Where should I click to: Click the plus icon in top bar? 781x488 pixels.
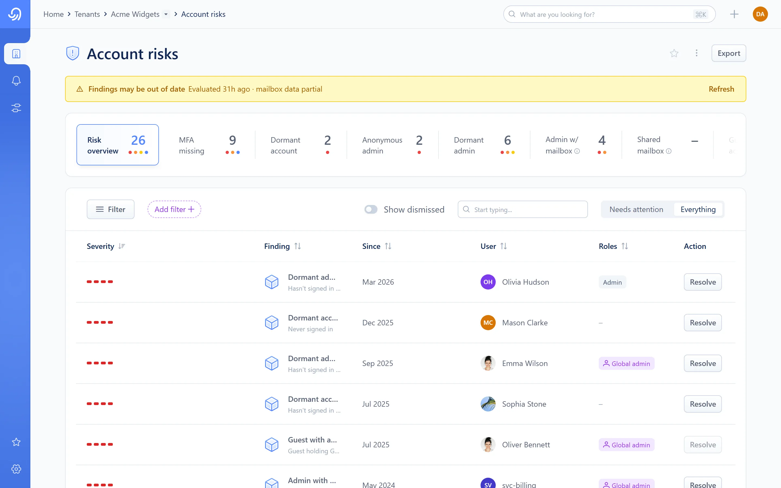click(x=734, y=14)
